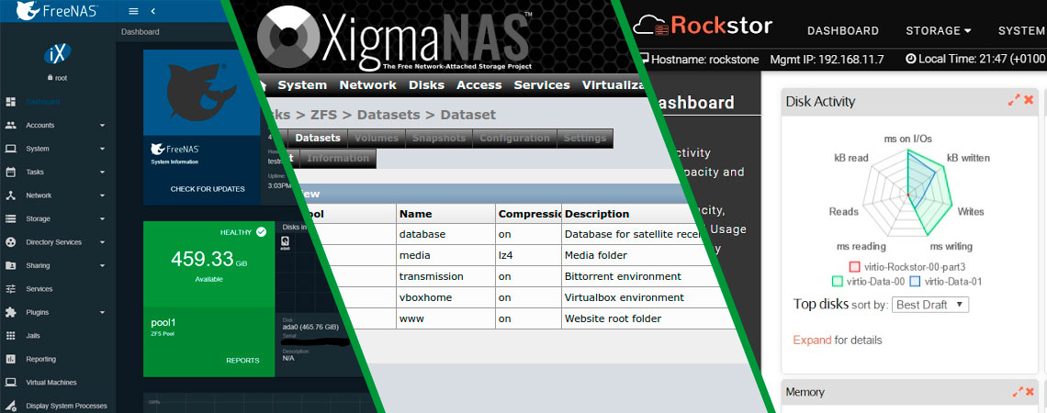Click the Storage list icon in FreeNAS
Image resolution: width=1047 pixels, height=413 pixels.
click(x=11, y=218)
